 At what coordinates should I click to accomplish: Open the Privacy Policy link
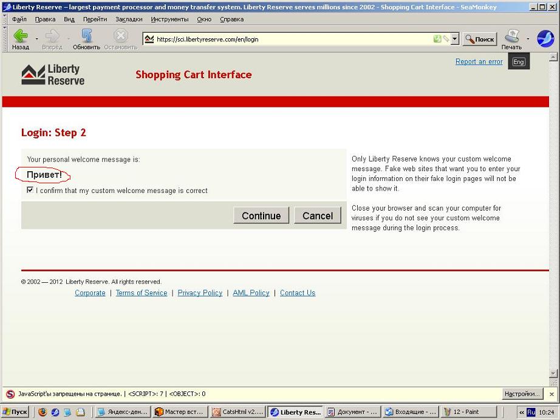point(200,293)
